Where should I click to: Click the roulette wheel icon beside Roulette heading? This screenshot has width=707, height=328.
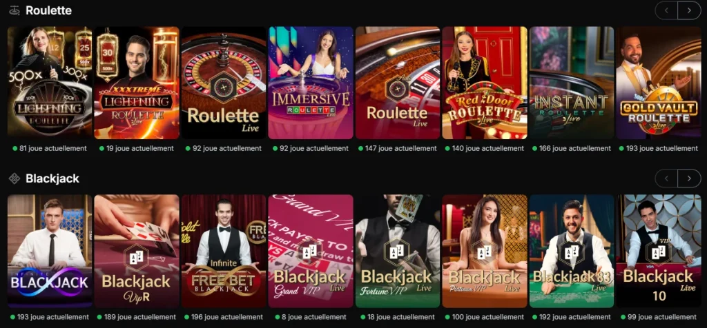click(14, 10)
